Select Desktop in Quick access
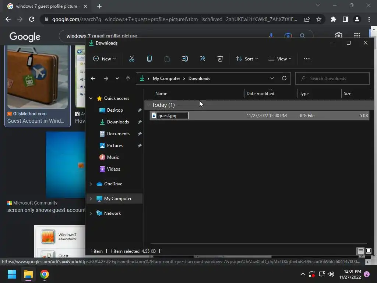The image size is (377, 283). [115, 110]
